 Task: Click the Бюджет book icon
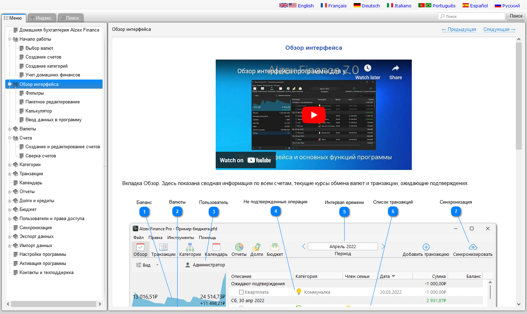tap(16, 210)
